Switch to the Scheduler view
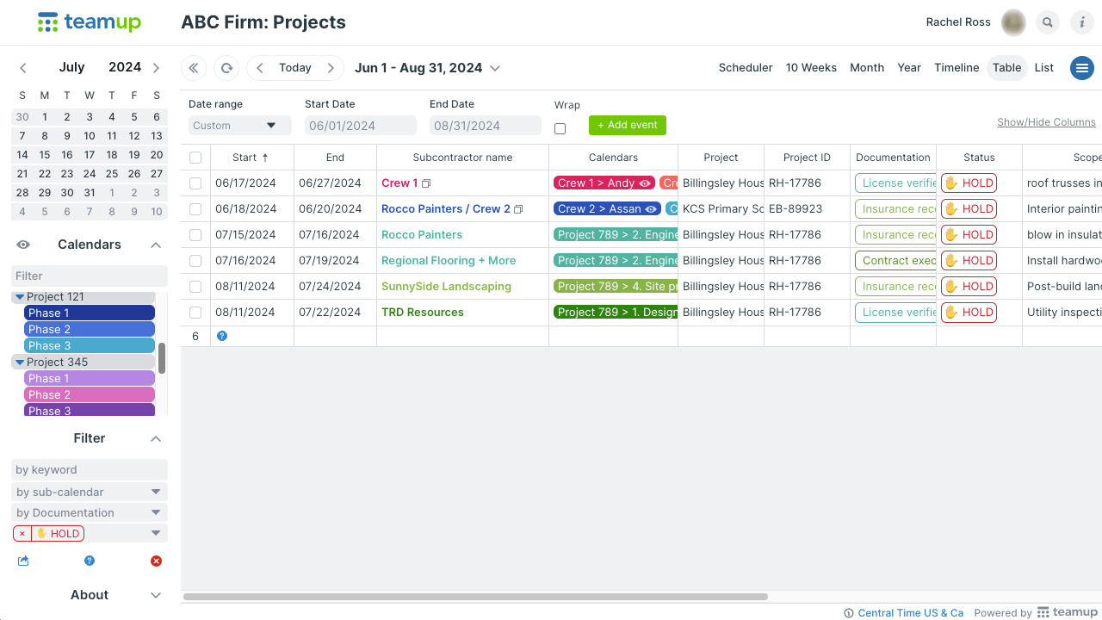 click(x=746, y=68)
